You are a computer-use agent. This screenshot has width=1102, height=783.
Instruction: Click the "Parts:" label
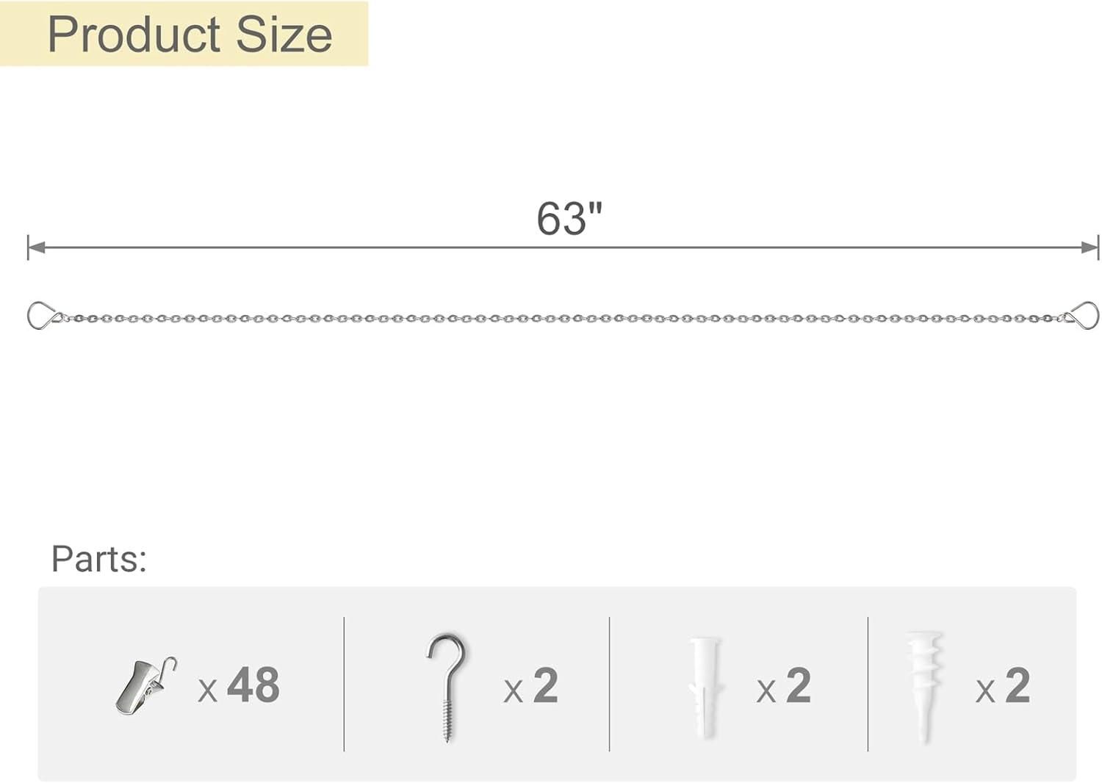(x=98, y=559)
